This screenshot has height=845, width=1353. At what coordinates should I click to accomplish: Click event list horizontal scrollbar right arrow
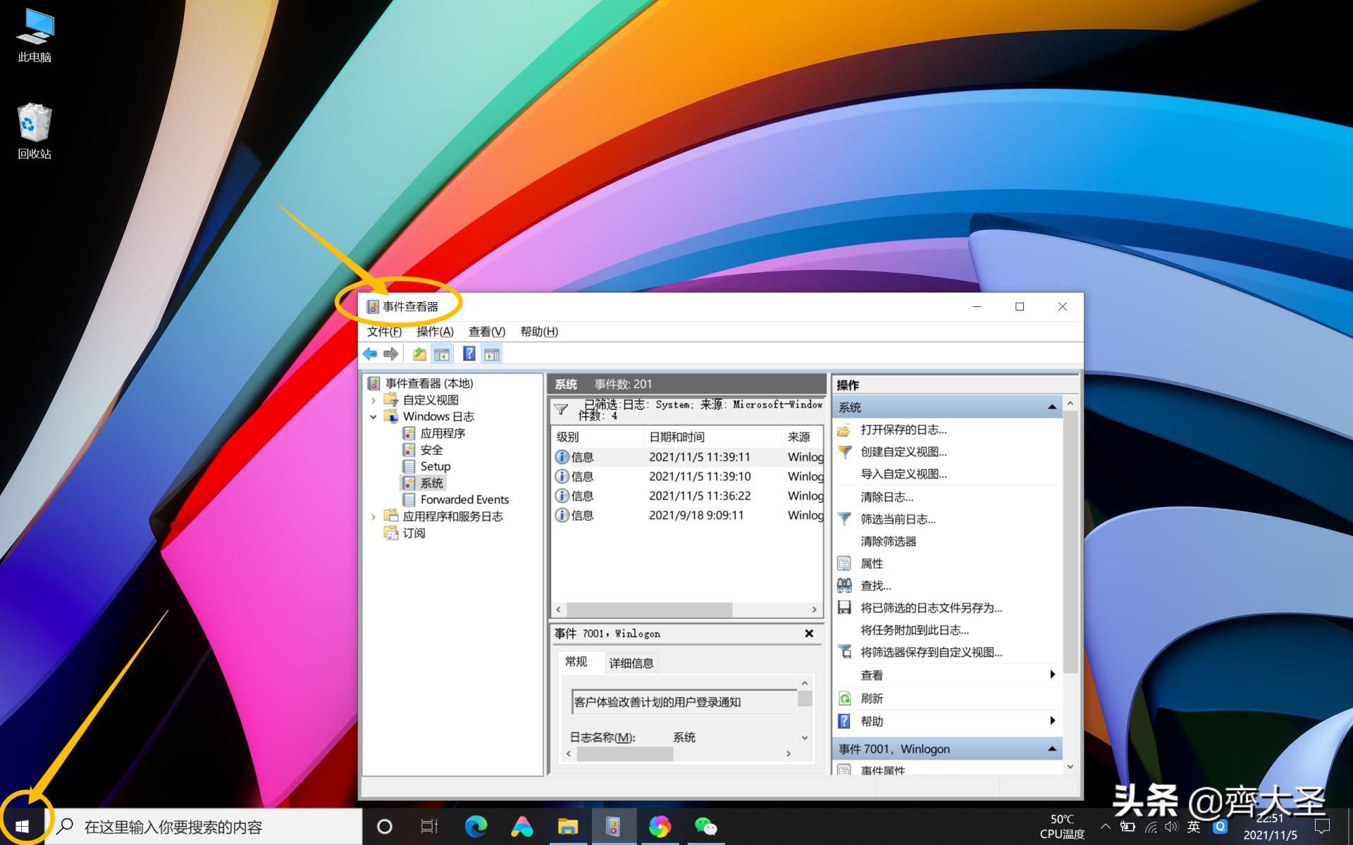pos(815,610)
